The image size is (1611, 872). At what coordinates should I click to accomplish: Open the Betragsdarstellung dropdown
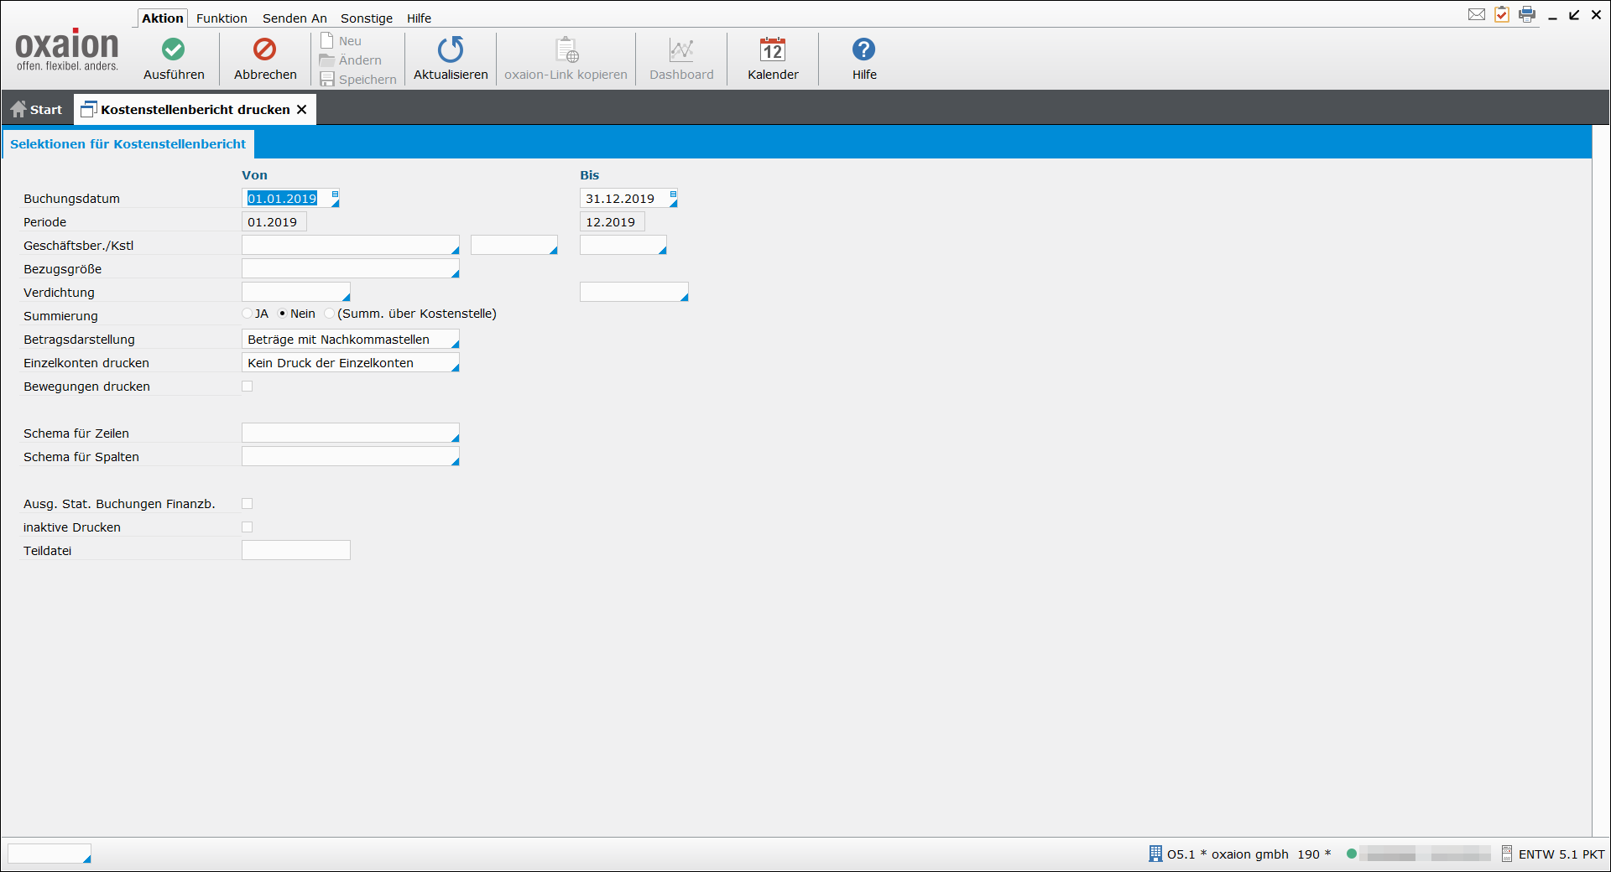[455, 344]
